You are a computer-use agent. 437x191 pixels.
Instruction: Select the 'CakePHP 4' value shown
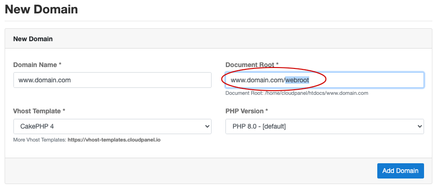pos(37,126)
